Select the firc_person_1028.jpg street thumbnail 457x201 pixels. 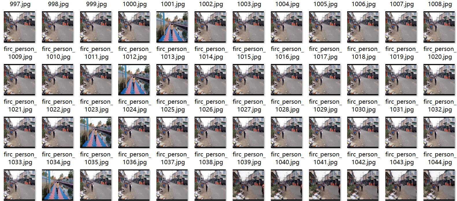coord(286,80)
